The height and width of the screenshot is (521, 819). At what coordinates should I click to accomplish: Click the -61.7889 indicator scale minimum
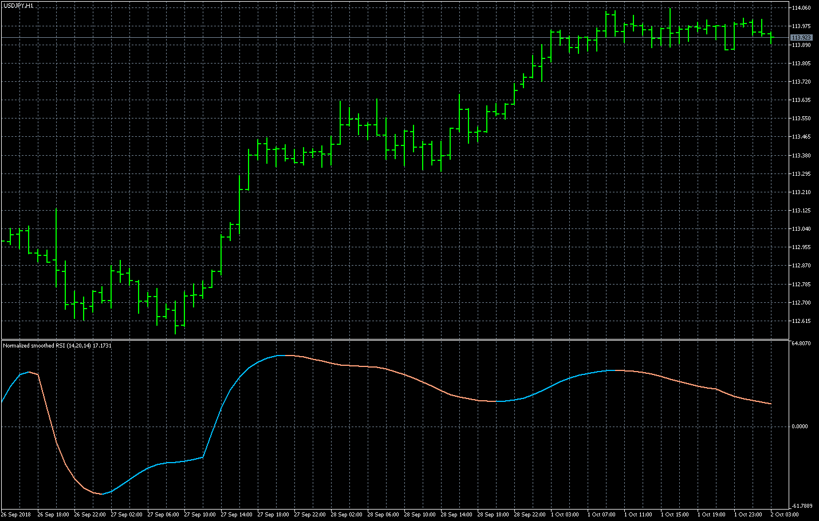pyautogui.click(x=801, y=506)
